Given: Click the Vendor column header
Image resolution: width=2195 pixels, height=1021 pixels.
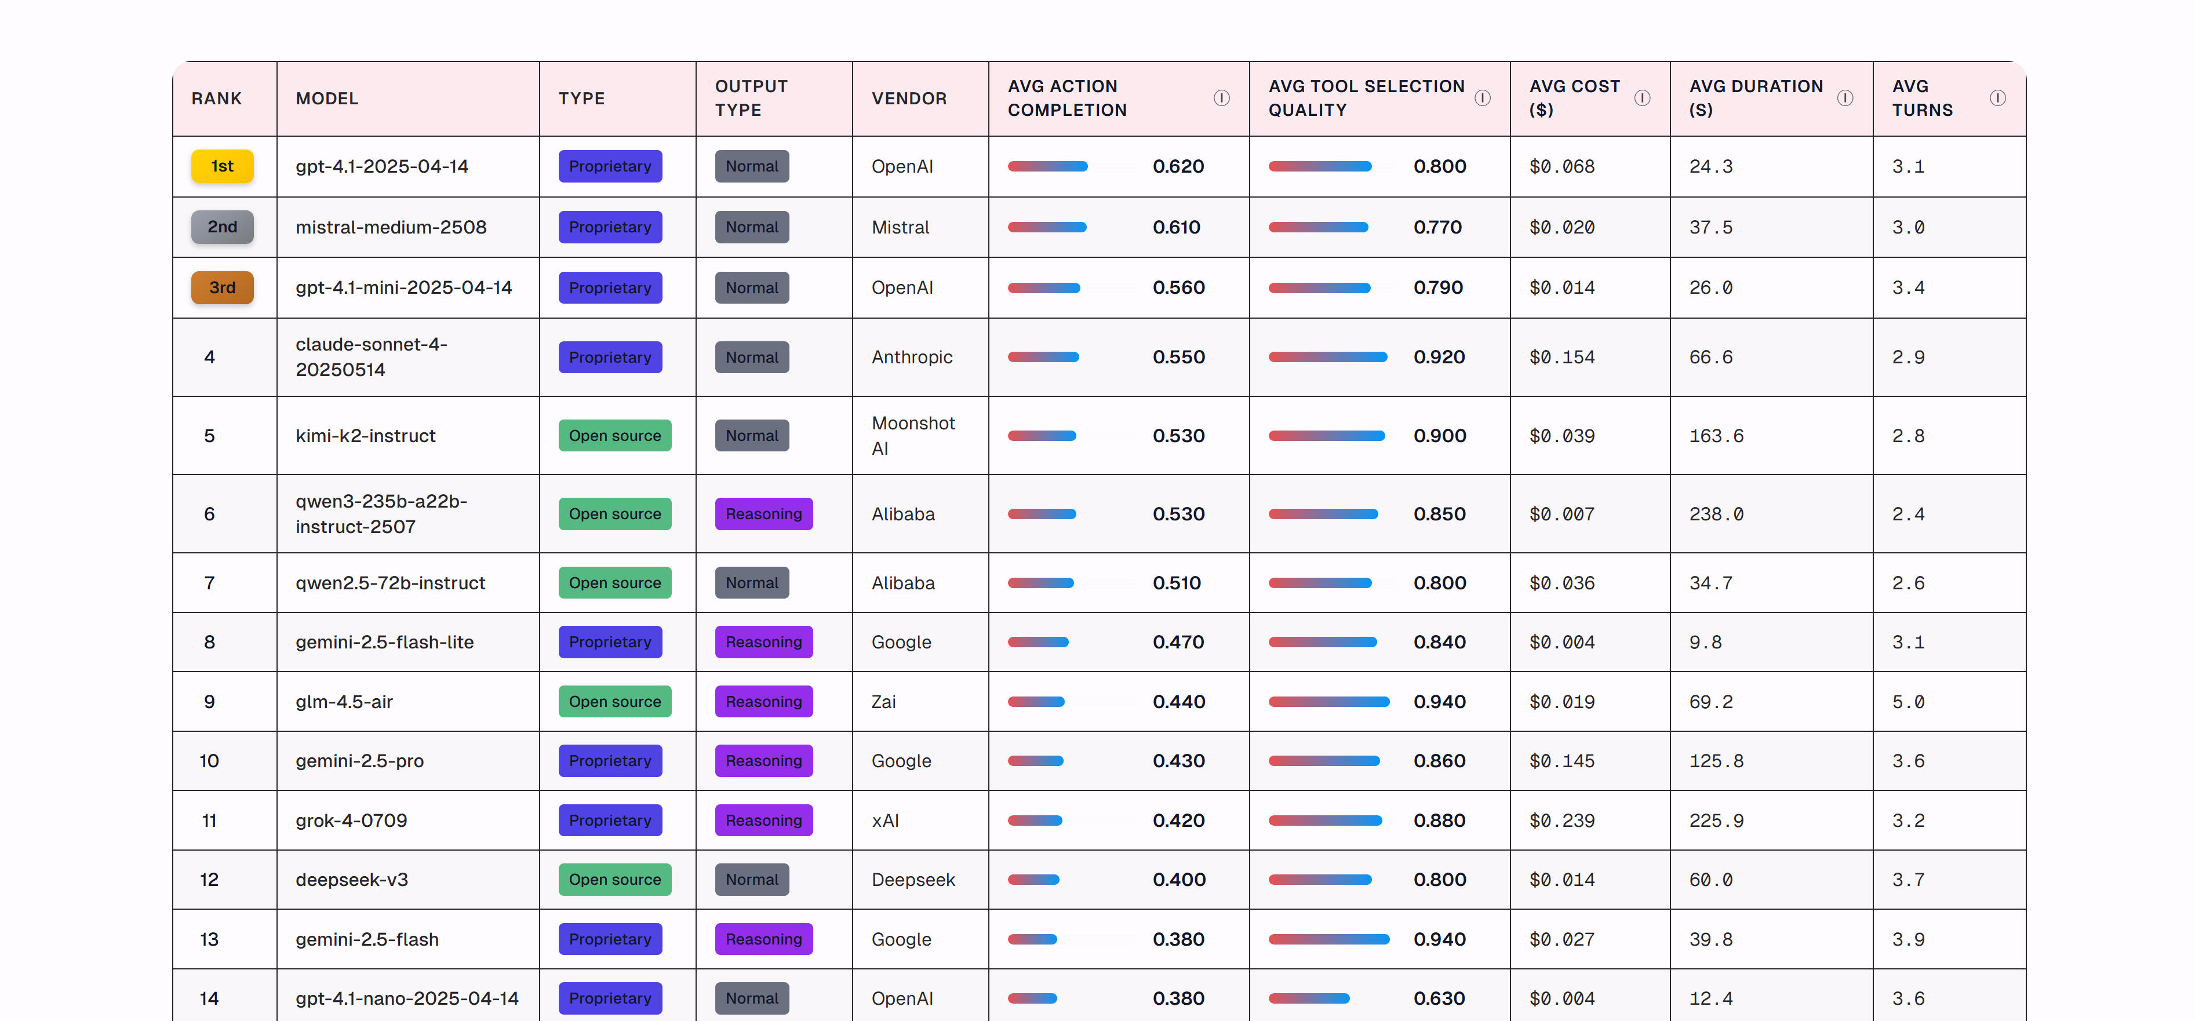Looking at the screenshot, I should tap(908, 99).
